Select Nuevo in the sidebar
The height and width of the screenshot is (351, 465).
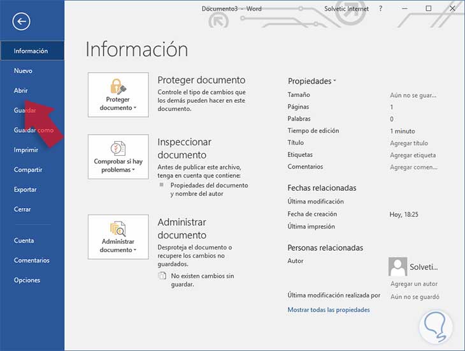pyautogui.click(x=23, y=71)
